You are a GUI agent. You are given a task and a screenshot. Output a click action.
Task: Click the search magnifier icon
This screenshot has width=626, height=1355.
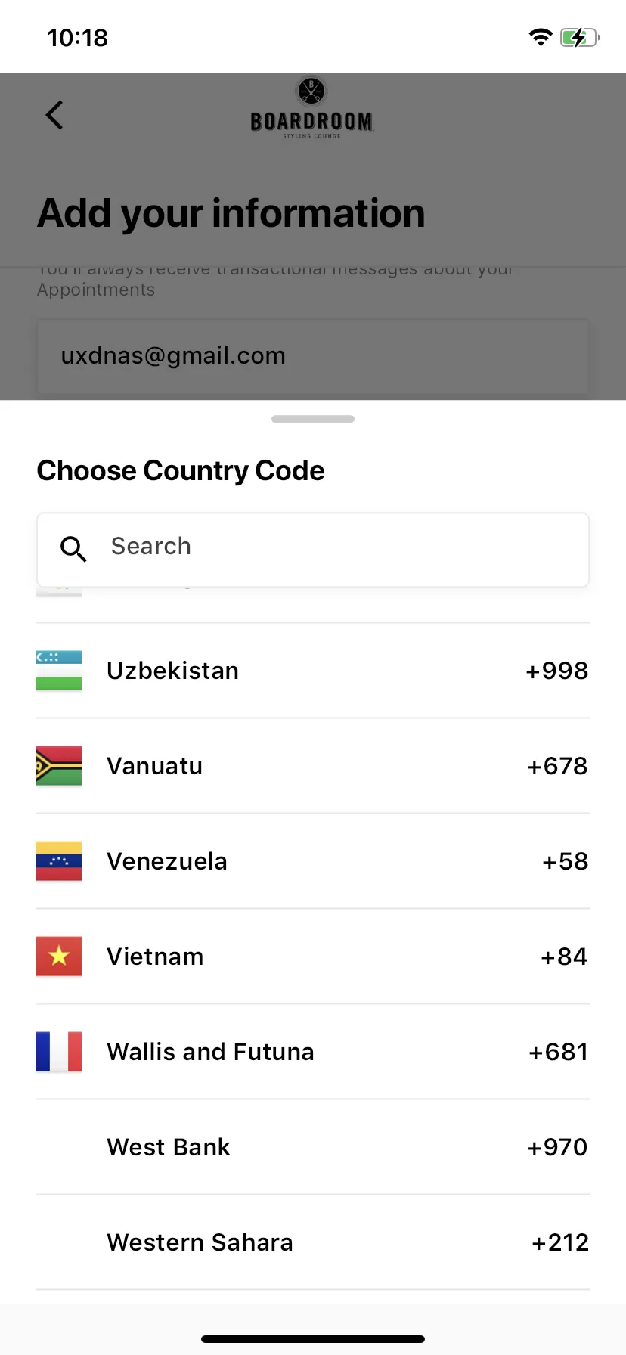[73, 549]
